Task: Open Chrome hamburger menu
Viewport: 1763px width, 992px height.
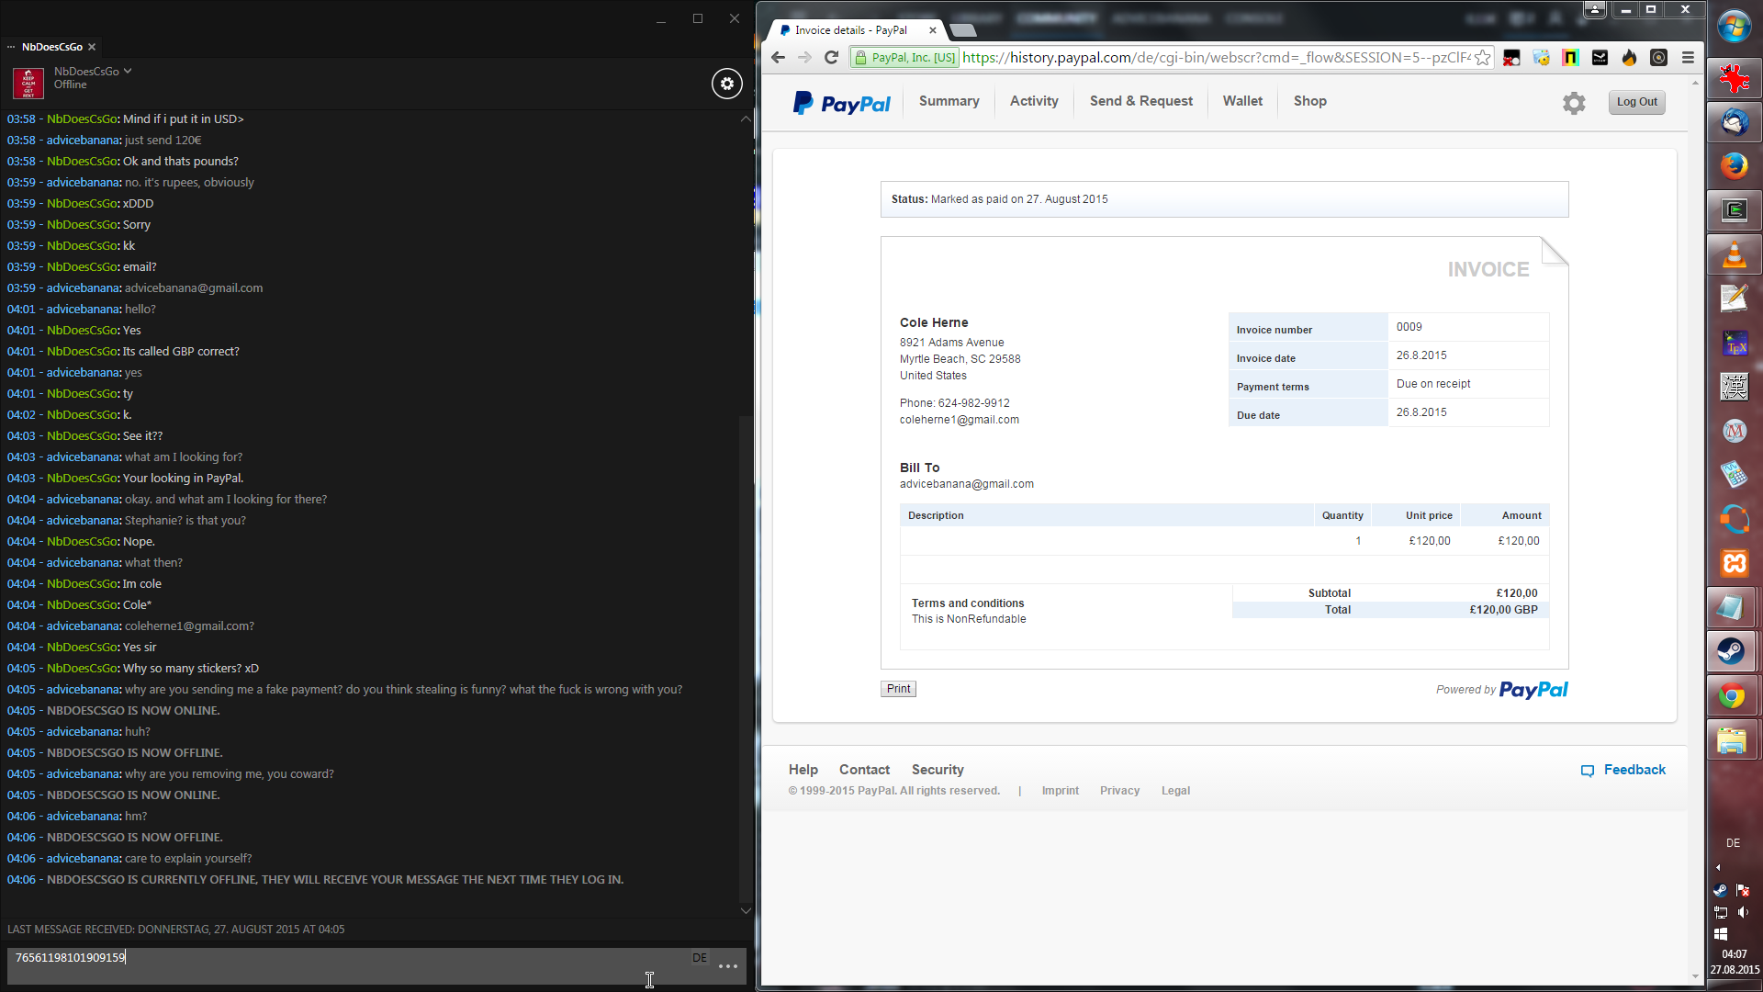Action: point(1688,58)
